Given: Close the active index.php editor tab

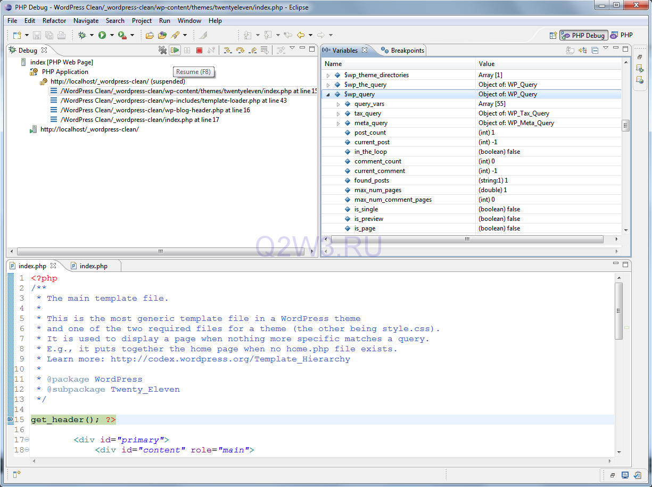Looking at the screenshot, I should pyautogui.click(x=53, y=265).
